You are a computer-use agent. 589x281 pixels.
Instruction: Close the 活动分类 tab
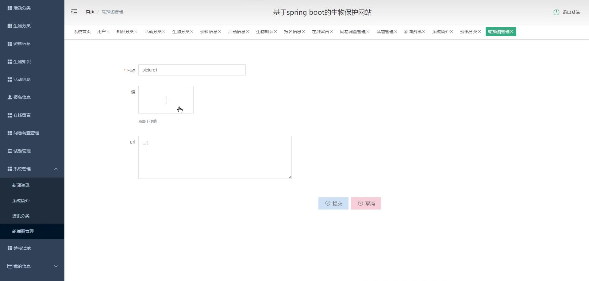pyautogui.click(x=164, y=32)
